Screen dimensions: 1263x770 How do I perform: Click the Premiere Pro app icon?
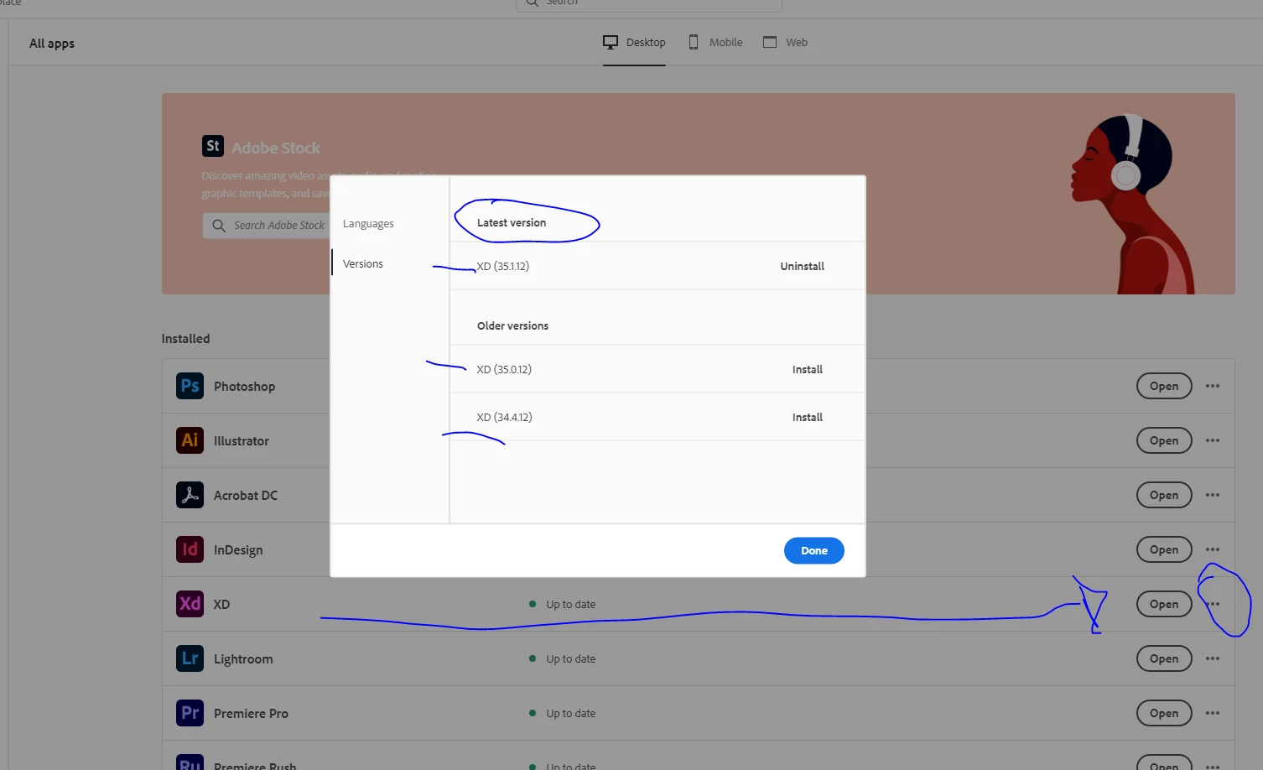coord(190,713)
